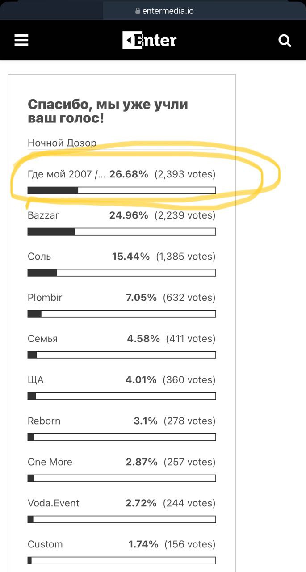Click the Bazzar progress bar

[x=122, y=231]
